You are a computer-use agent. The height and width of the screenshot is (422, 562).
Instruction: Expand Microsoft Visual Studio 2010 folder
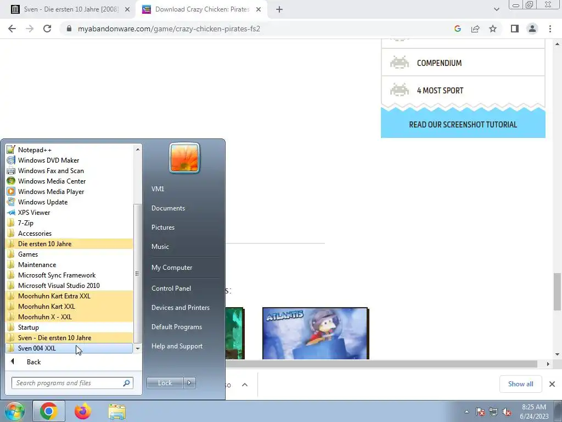(69, 285)
